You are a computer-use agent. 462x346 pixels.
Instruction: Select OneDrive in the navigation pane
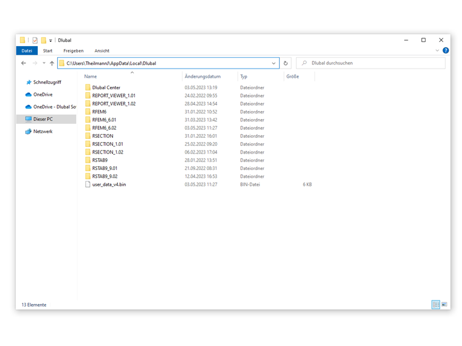click(x=43, y=95)
